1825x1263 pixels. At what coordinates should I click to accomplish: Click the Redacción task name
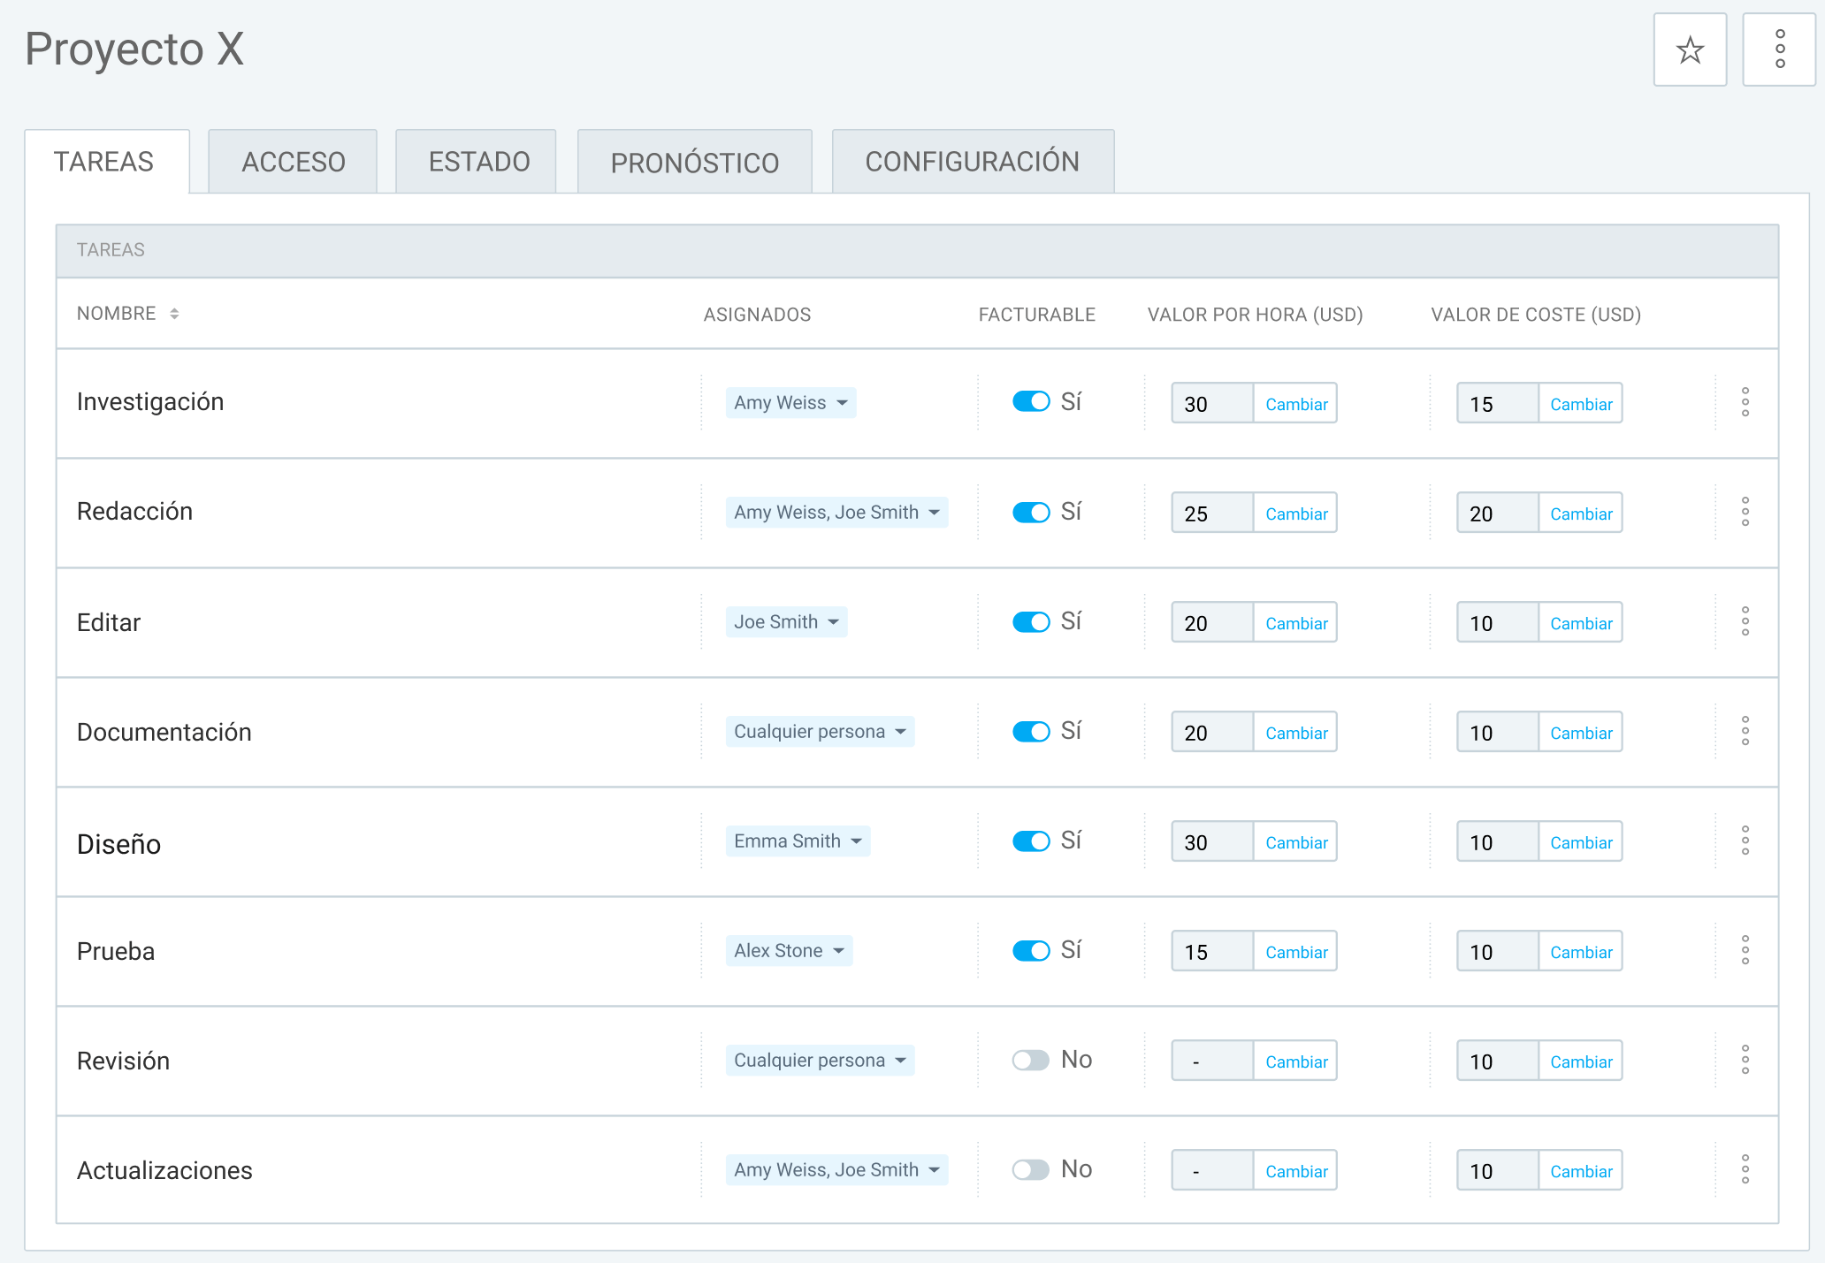click(134, 512)
